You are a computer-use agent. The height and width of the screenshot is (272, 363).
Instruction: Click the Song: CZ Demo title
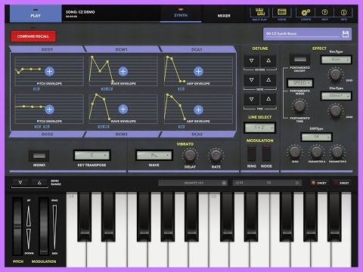[x=80, y=12]
